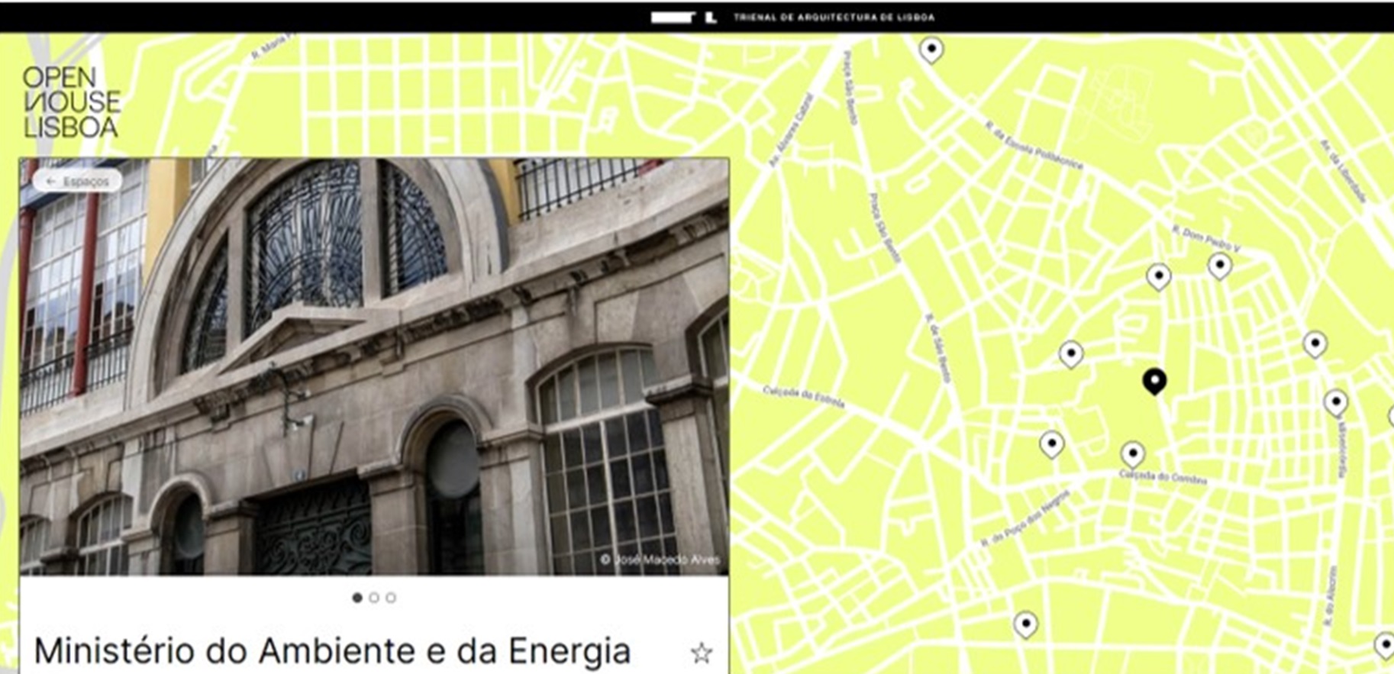The width and height of the screenshot is (1394, 674).
Task: Click the star icon to favorite this space
Action: [701, 653]
